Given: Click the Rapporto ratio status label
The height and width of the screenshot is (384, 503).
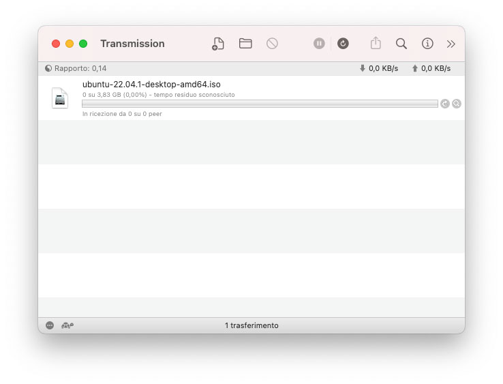Looking at the screenshot, I should pyautogui.click(x=76, y=68).
